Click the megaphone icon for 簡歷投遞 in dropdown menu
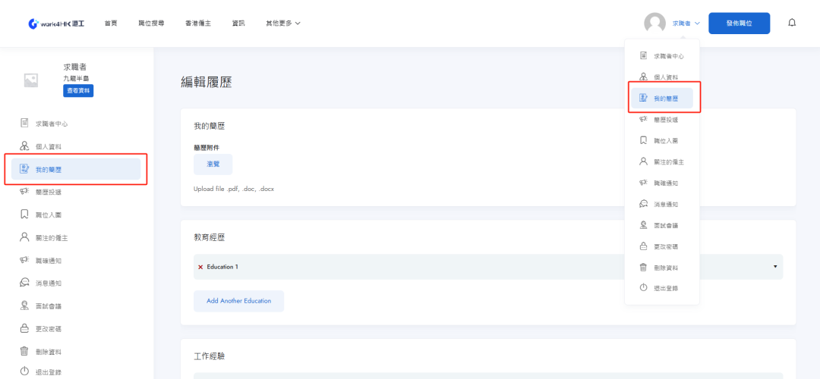820x379 pixels. coord(643,119)
